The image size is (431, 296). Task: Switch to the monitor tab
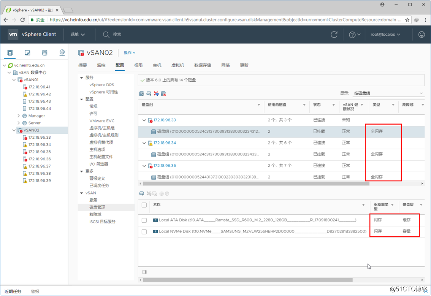(x=101, y=65)
